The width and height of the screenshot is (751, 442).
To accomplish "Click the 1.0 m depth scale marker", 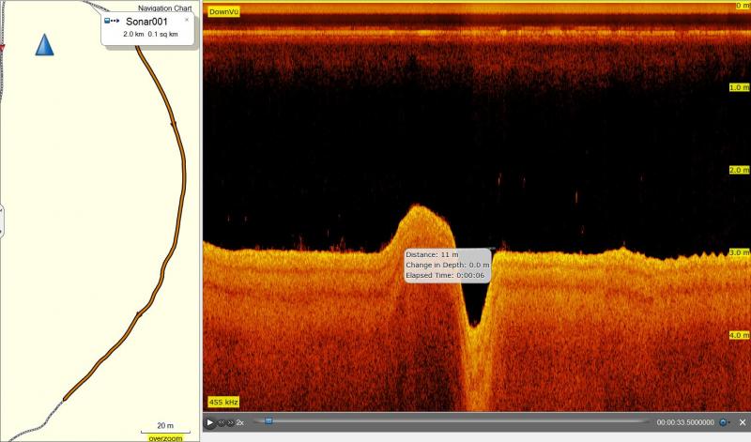I will pyautogui.click(x=739, y=87).
